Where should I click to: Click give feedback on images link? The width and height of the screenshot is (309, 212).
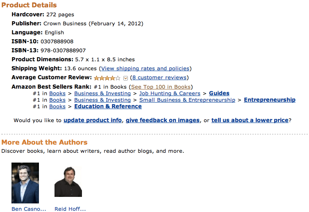coord(163,121)
